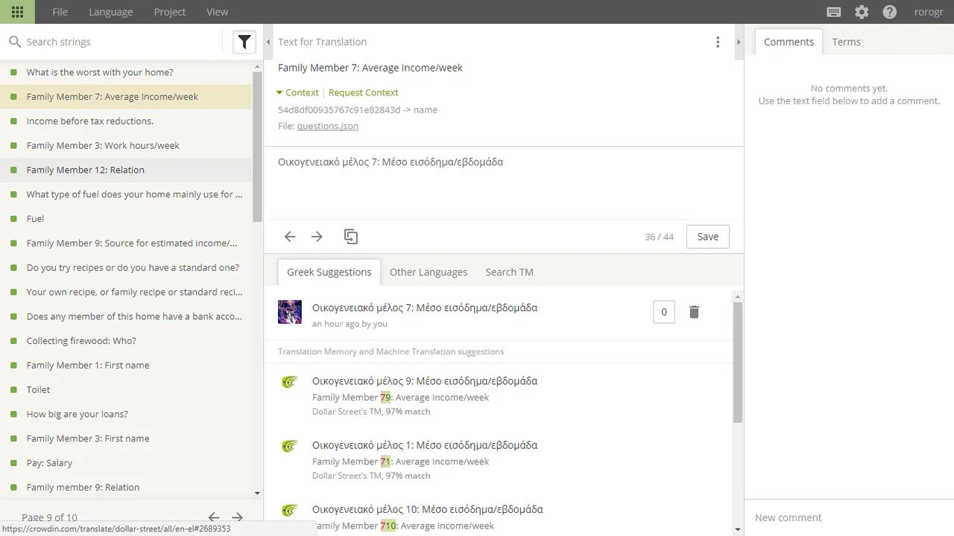Viewport: 954px width, 536px height.
Task: Select 'Family Member 1: First name' string
Action: (126, 365)
